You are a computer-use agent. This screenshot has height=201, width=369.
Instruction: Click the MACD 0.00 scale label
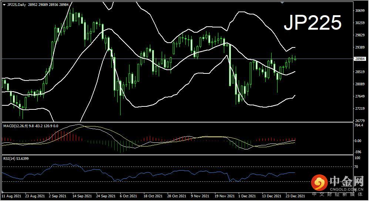click(x=358, y=141)
